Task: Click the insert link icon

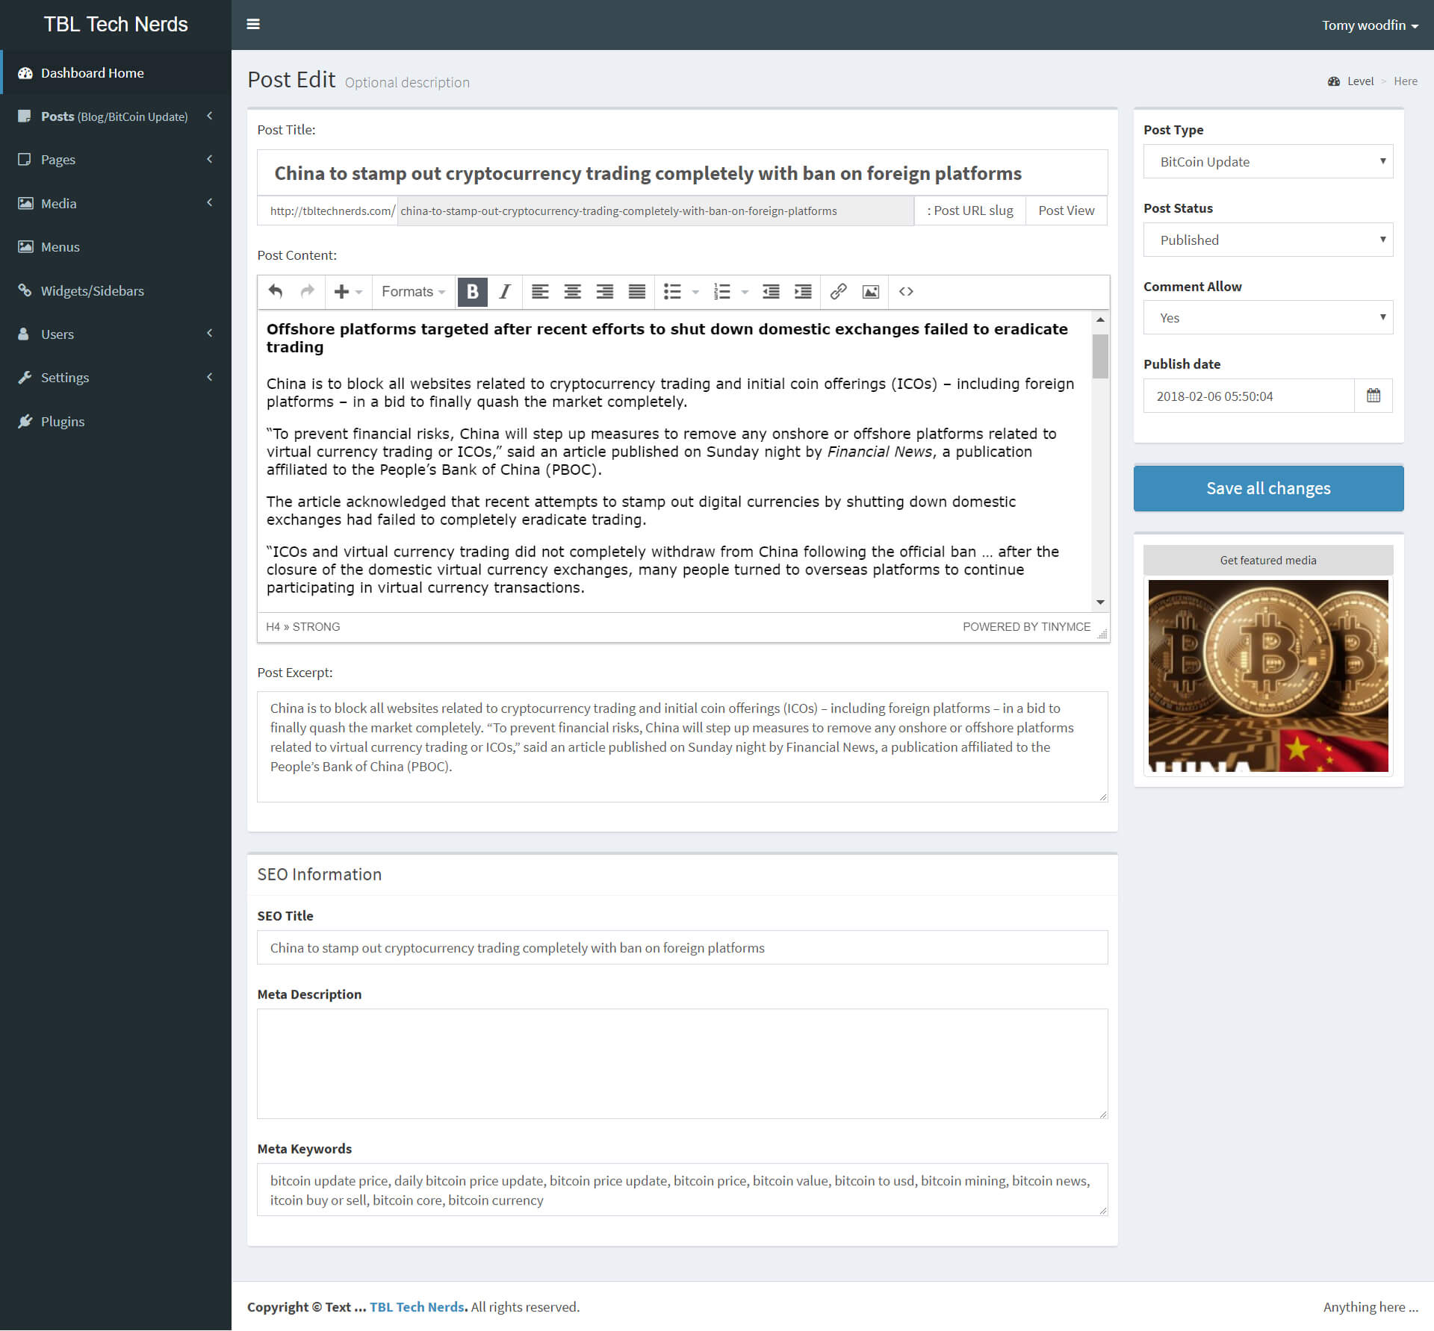Action: point(838,292)
